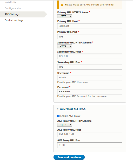Select the Configure site step

click(13, 8)
